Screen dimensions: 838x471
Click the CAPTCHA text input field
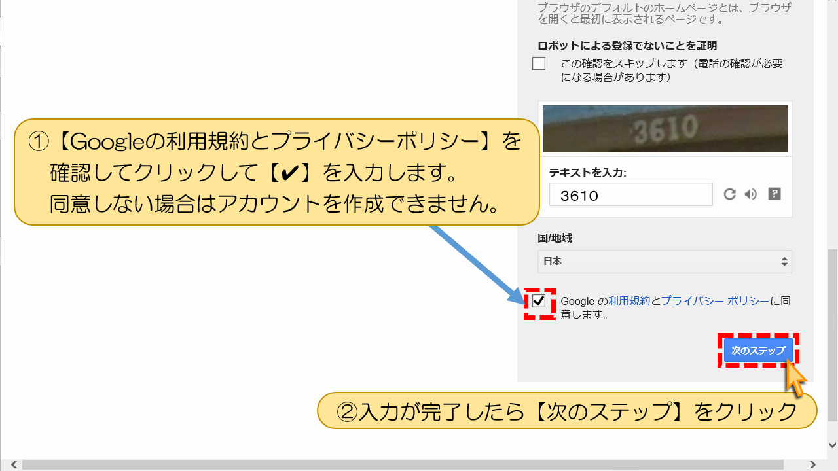pyautogui.click(x=631, y=194)
